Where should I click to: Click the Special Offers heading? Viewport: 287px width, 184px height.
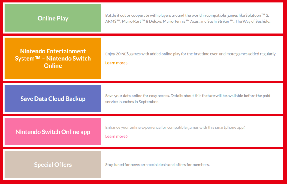pyautogui.click(x=53, y=165)
